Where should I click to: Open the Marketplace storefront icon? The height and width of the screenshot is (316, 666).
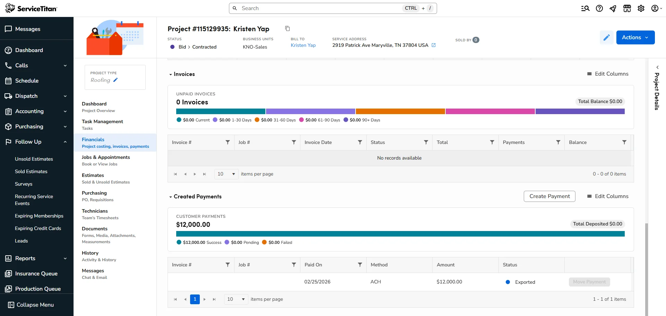coord(627,8)
